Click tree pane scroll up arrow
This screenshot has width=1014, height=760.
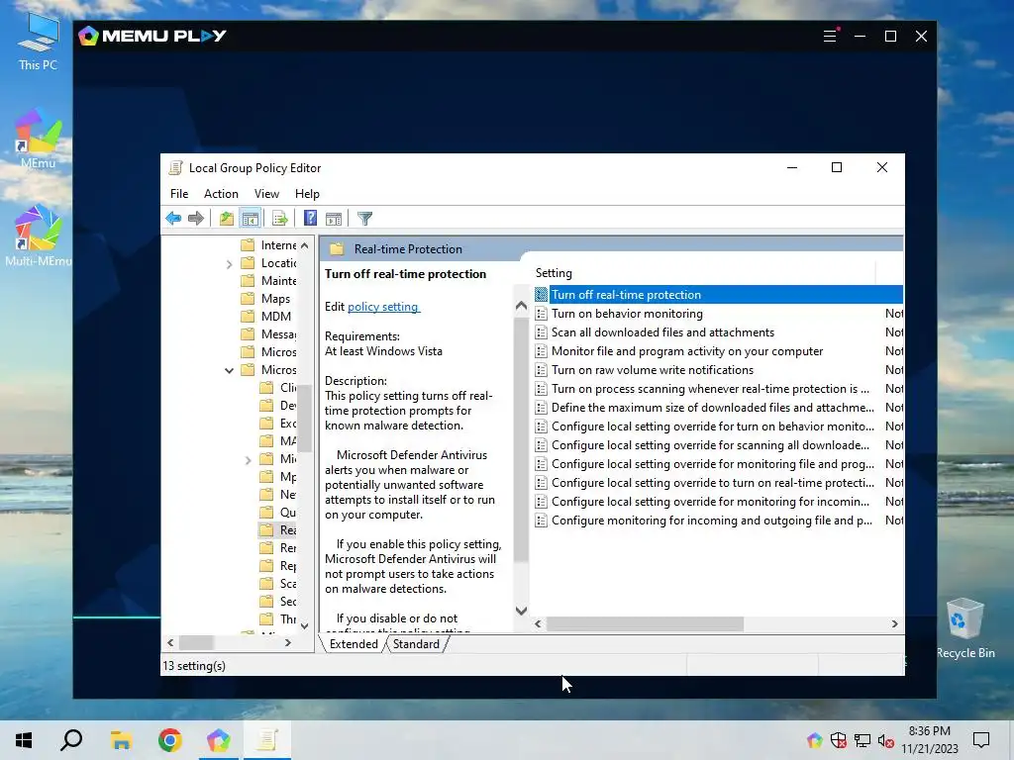tap(305, 245)
